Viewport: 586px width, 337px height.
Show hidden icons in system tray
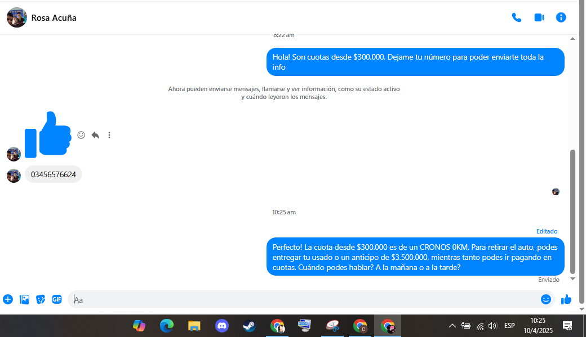pos(452,326)
